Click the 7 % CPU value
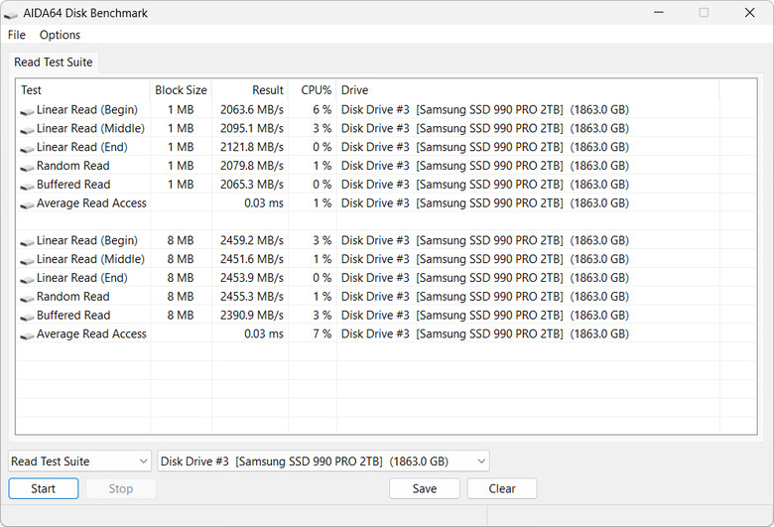 click(x=322, y=333)
